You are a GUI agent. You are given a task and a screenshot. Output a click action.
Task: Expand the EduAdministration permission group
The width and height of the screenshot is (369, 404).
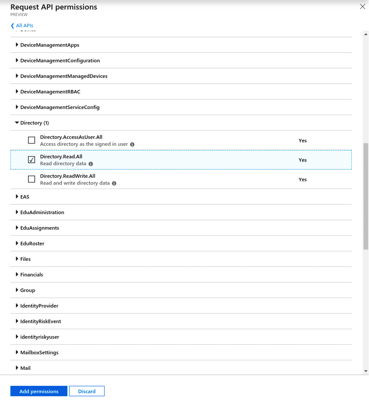(17, 212)
